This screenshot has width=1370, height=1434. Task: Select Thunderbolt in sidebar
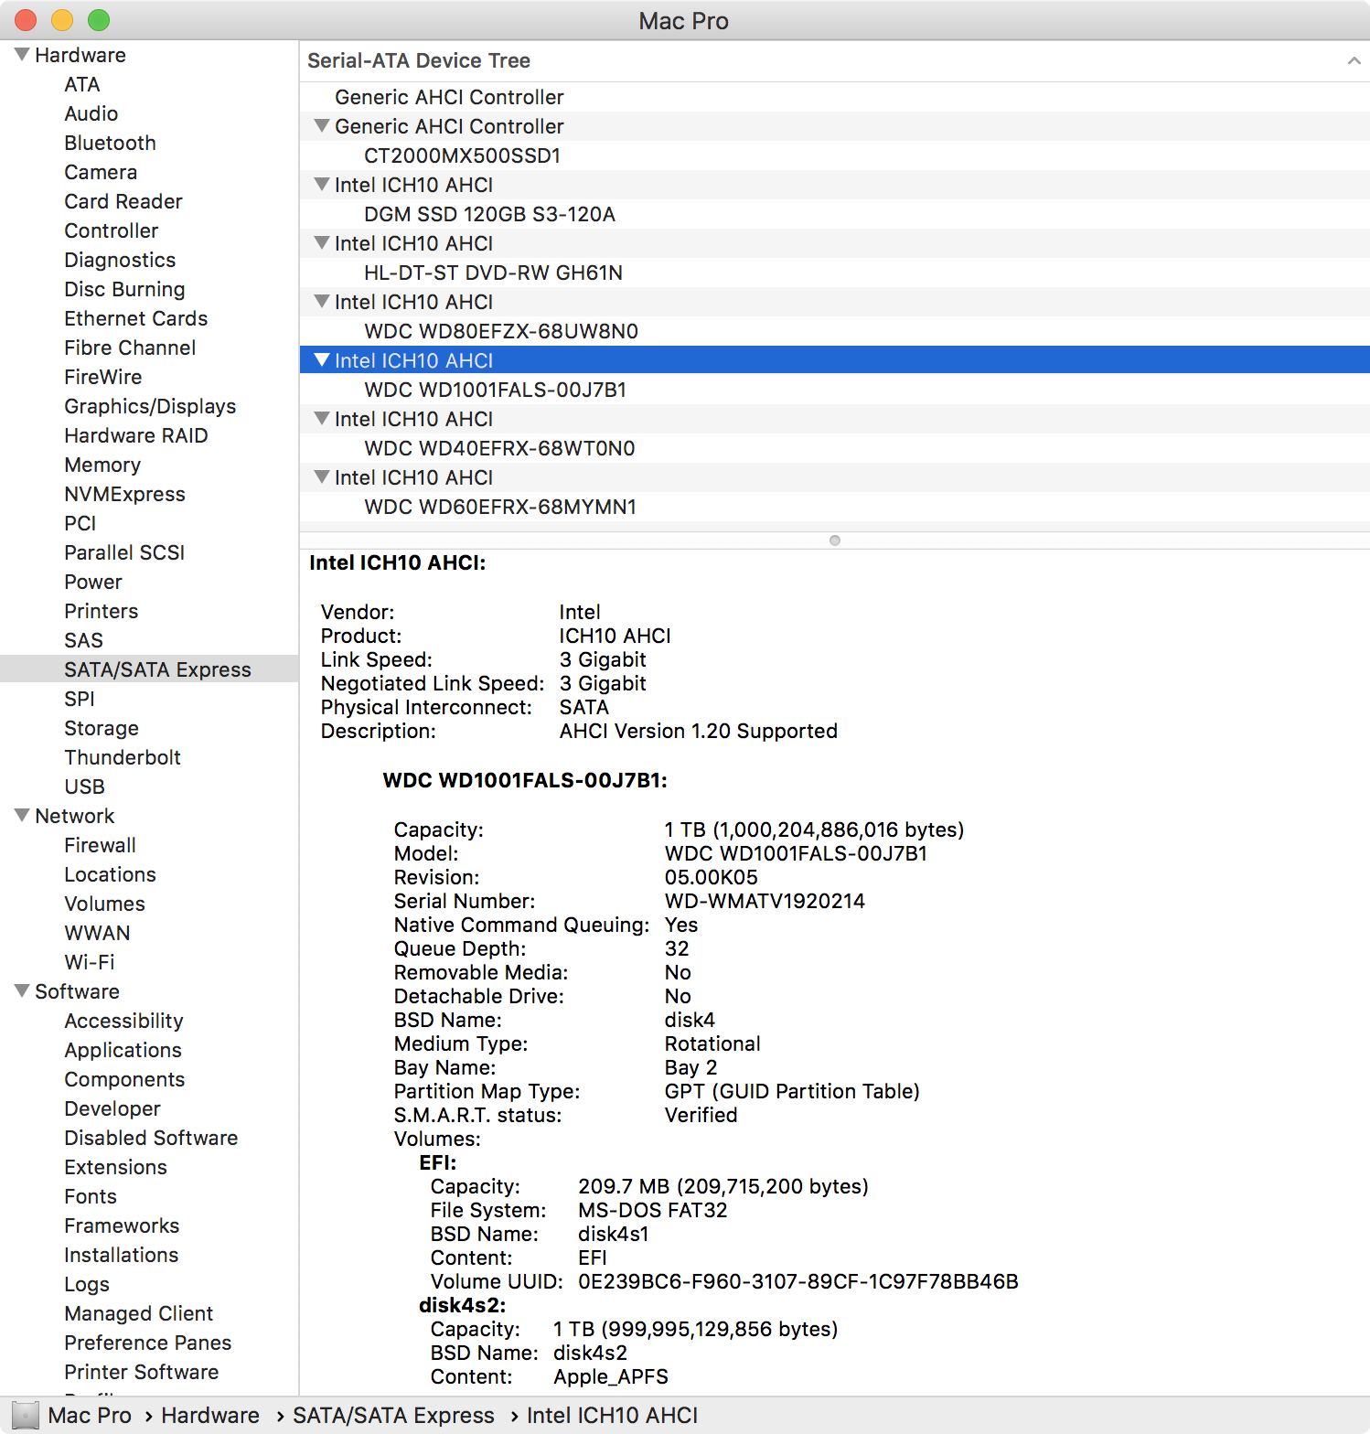123,757
